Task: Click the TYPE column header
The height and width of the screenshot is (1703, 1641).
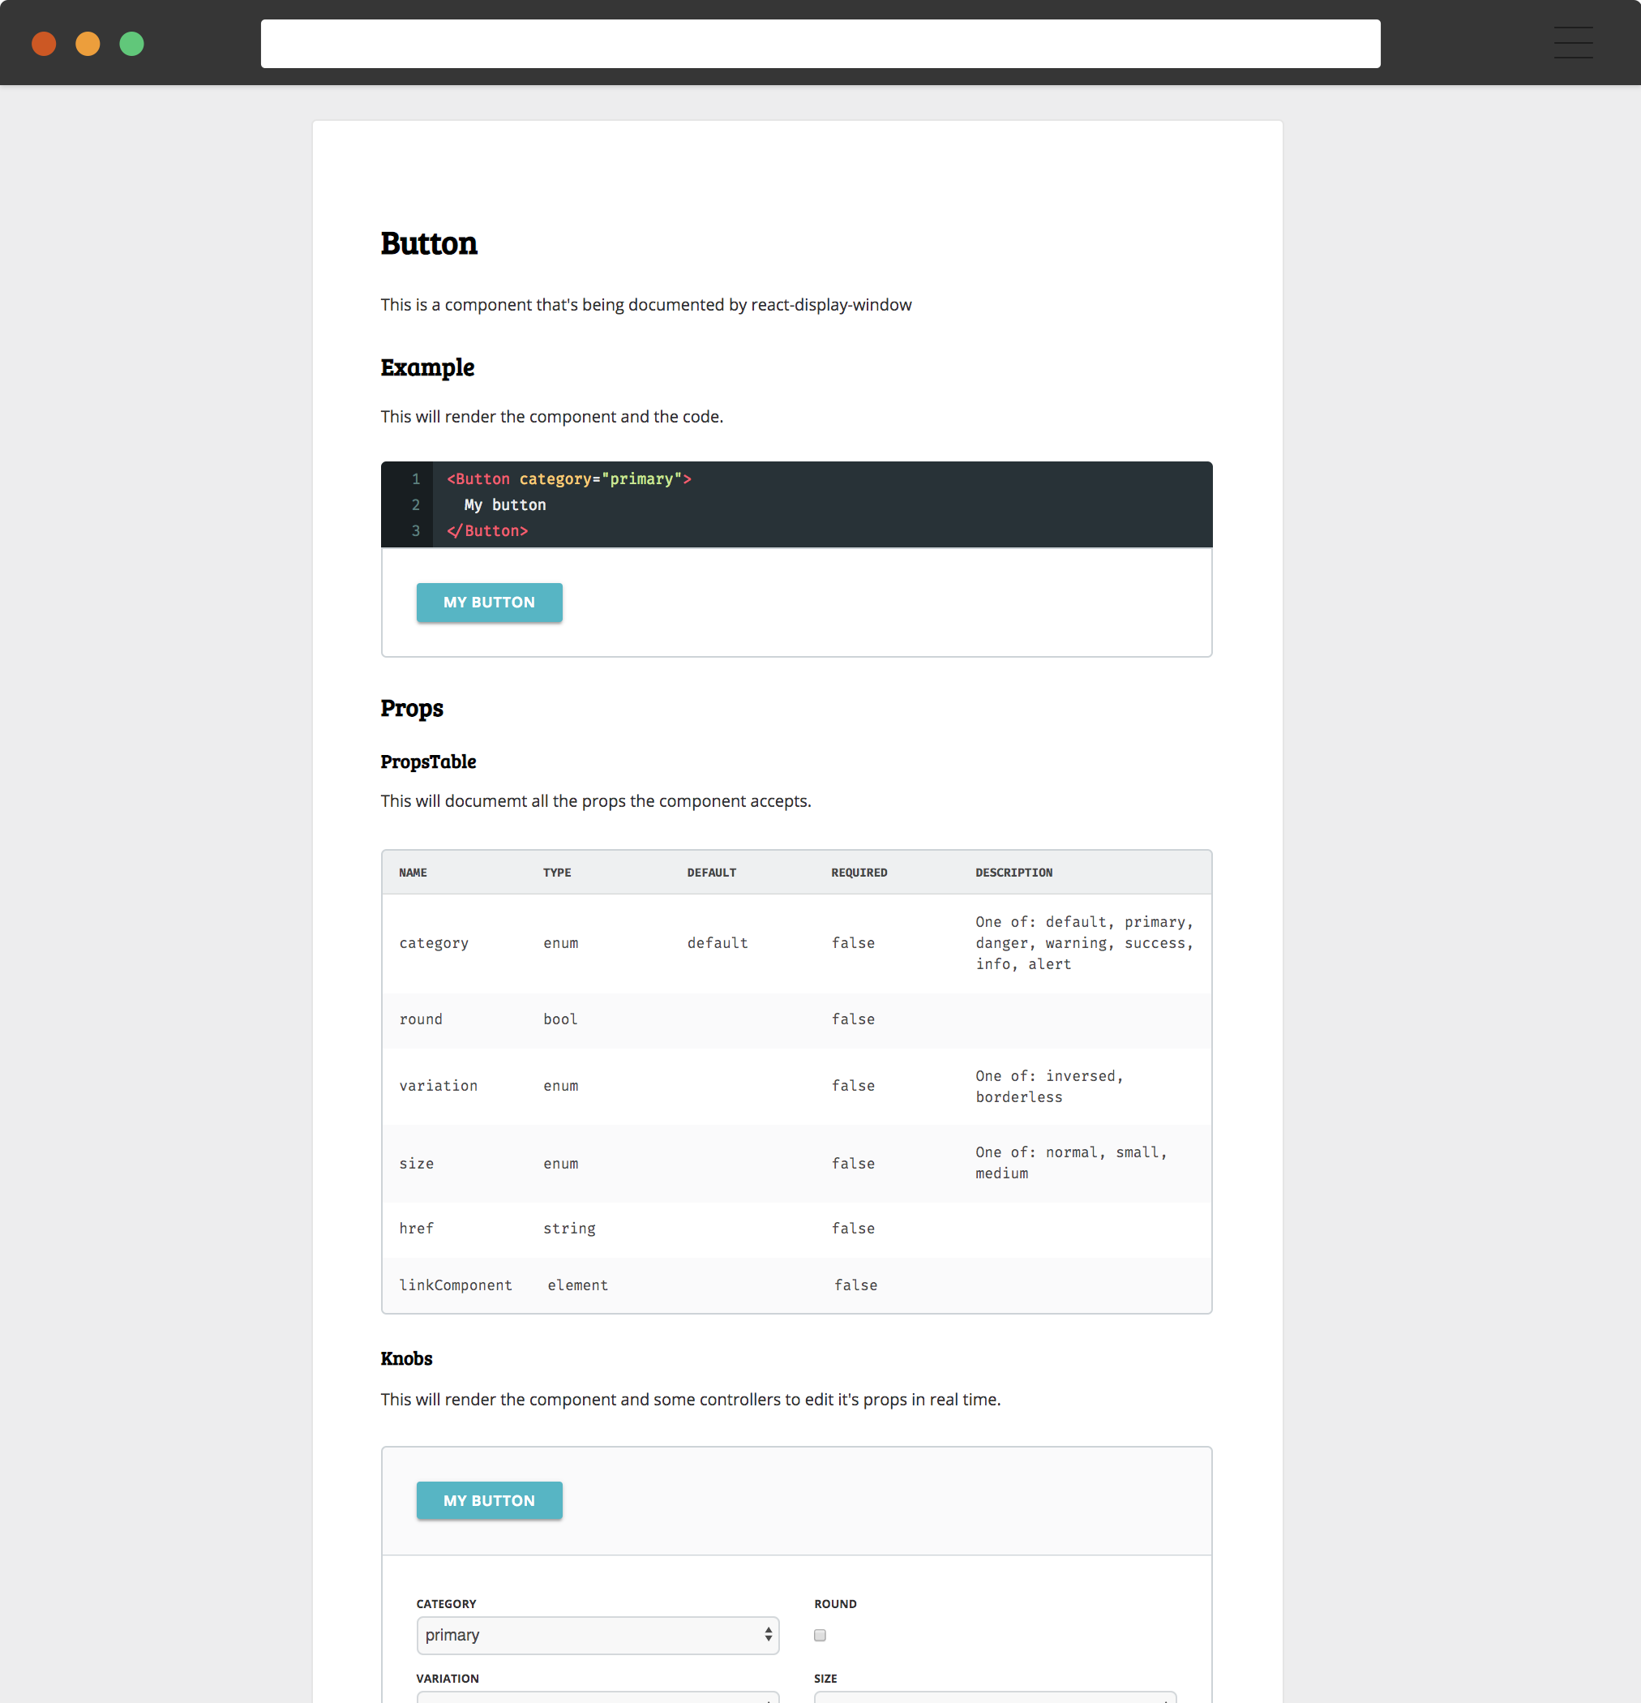Action: coord(557,873)
